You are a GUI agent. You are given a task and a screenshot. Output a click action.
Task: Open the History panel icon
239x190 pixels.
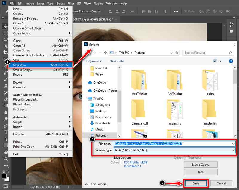(x=232, y=24)
